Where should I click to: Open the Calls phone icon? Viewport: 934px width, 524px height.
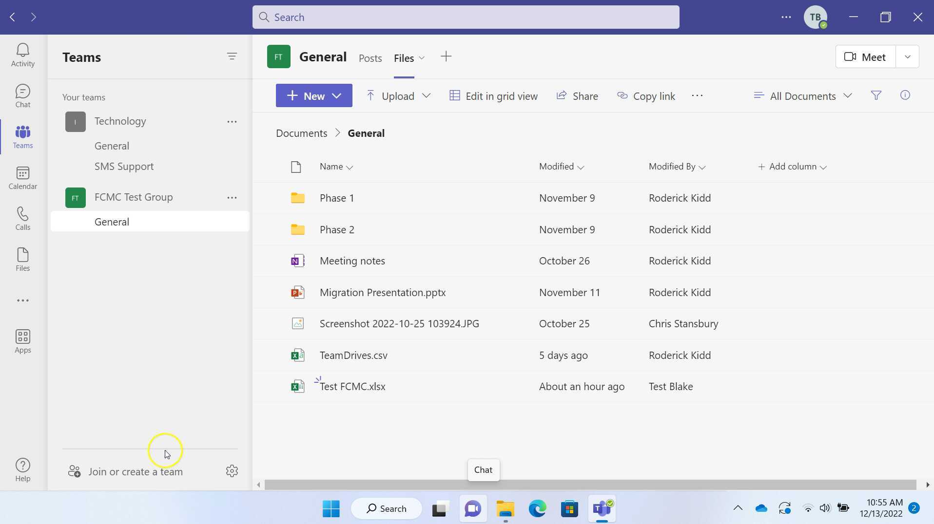(22, 218)
